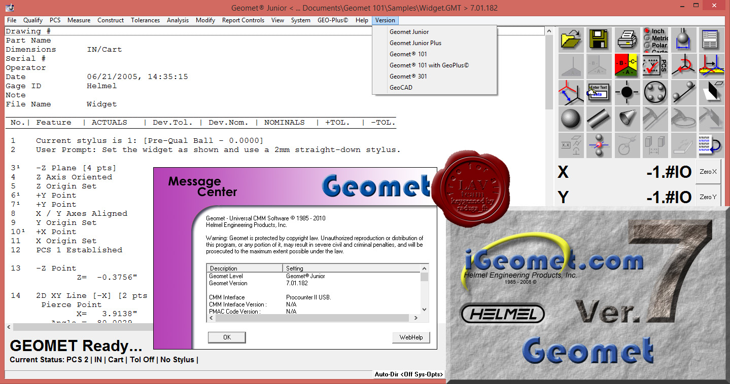Choose Geomet Junior from Version menu
730x384 pixels.
434,32
